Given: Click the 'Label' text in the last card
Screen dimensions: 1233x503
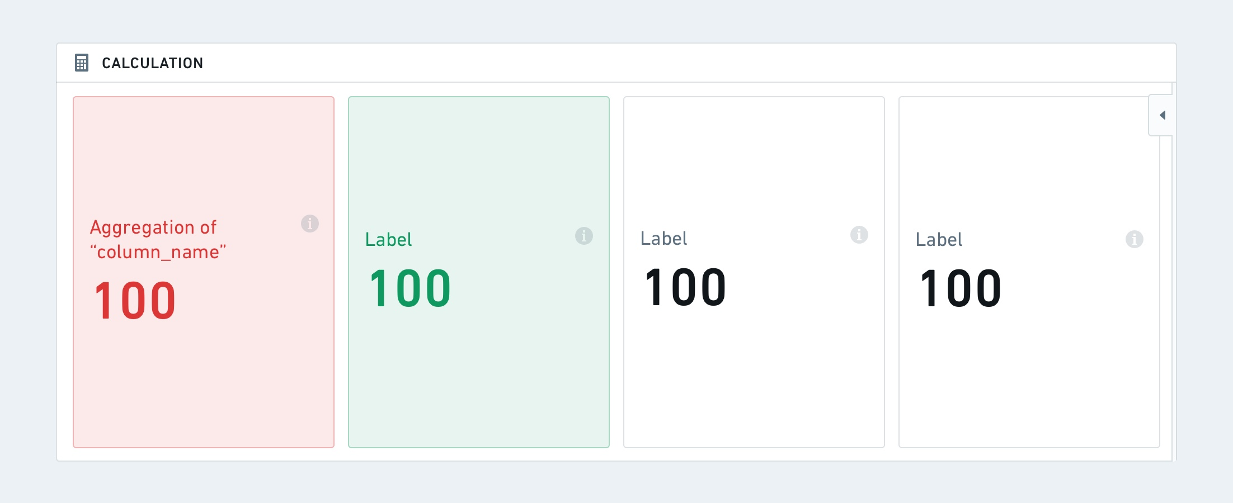Looking at the screenshot, I should pos(939,240).
